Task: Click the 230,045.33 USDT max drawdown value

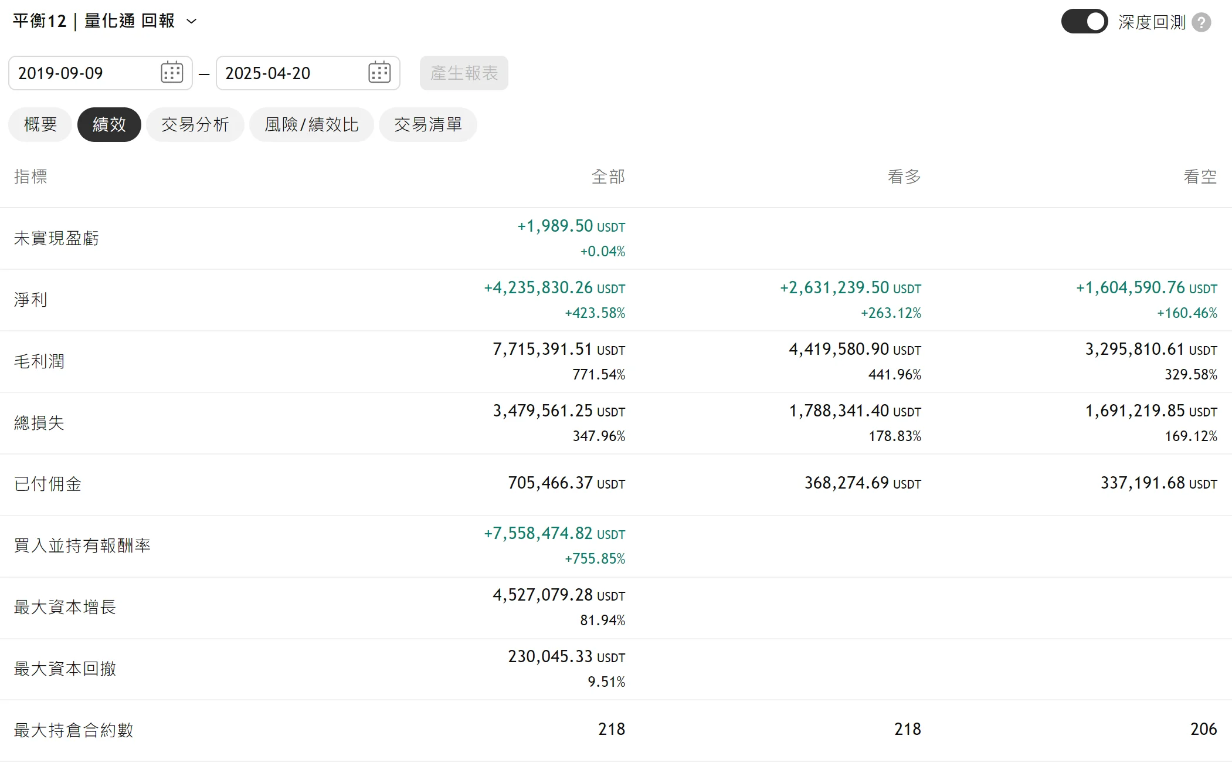Action: pos(566,657)
